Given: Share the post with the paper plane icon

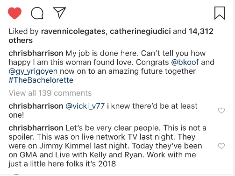Looking at the screenshot, I should (59, 13).
